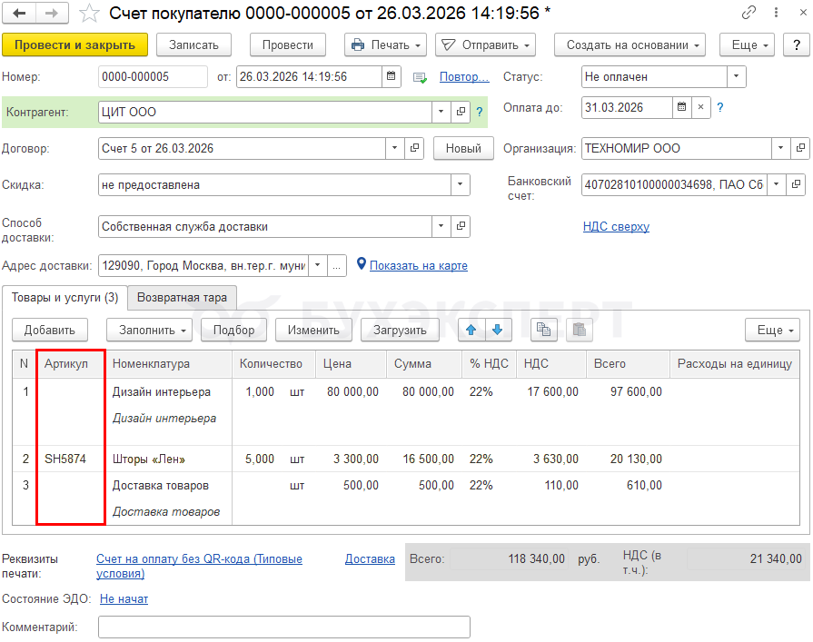This screenshot has width=813, height=642.
Task: Open calendar for Оплата до field
Action: 681,107
